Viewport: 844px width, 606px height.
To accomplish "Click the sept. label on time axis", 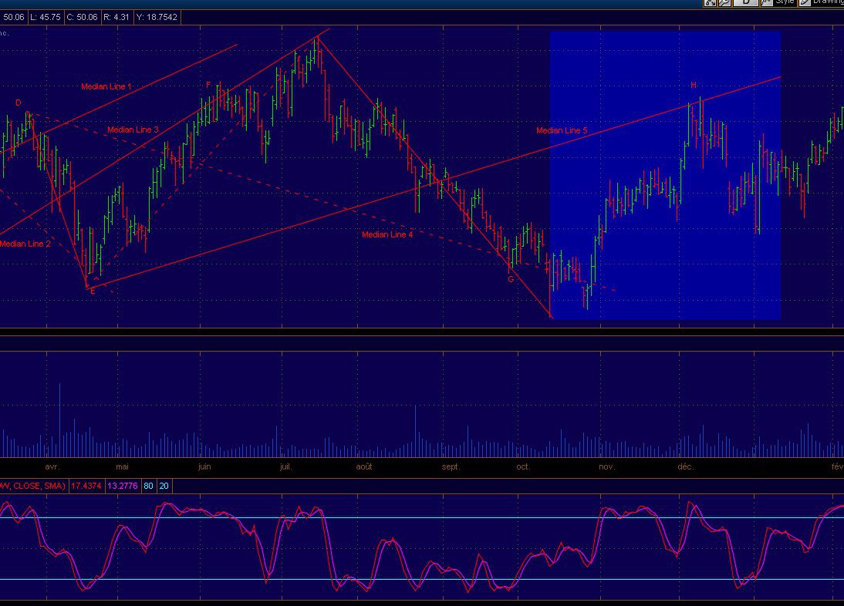I will tap(451, 467).
